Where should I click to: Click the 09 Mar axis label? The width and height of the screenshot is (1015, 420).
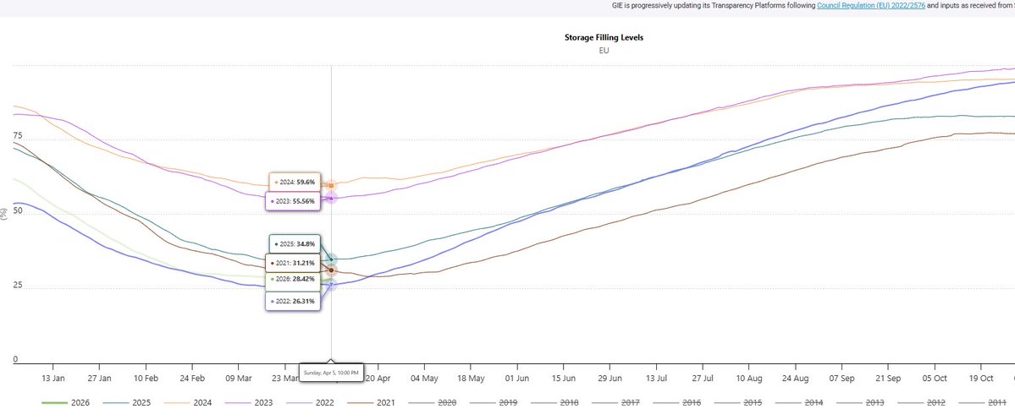point(238,378)
